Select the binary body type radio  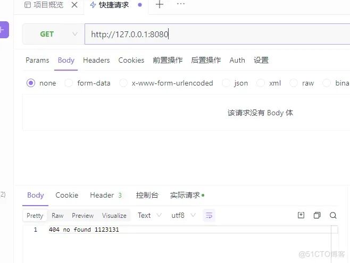pos(327,83)
